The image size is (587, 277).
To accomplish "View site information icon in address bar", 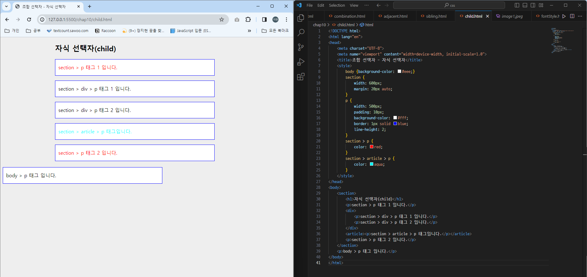I will point(42,20).
